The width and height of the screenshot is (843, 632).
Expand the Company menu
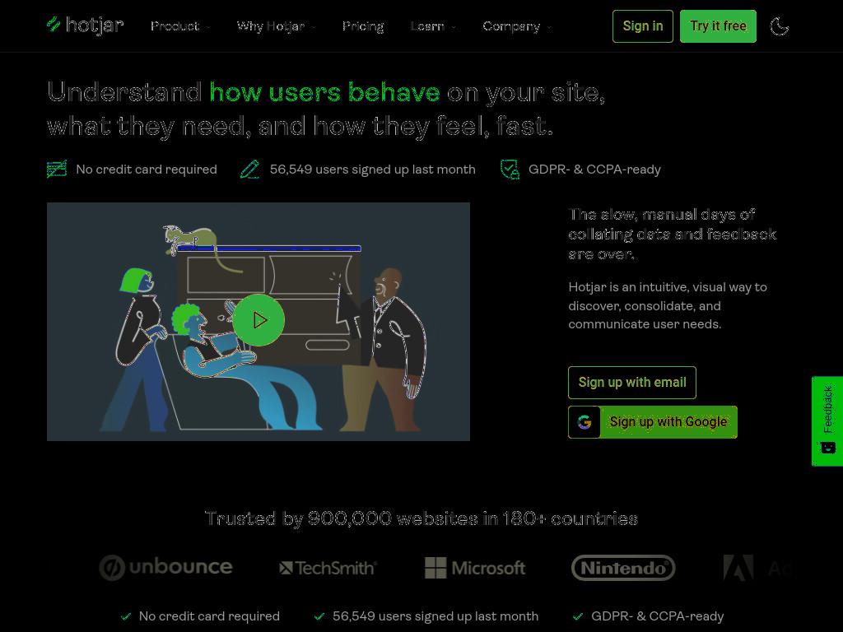(517, 26)
